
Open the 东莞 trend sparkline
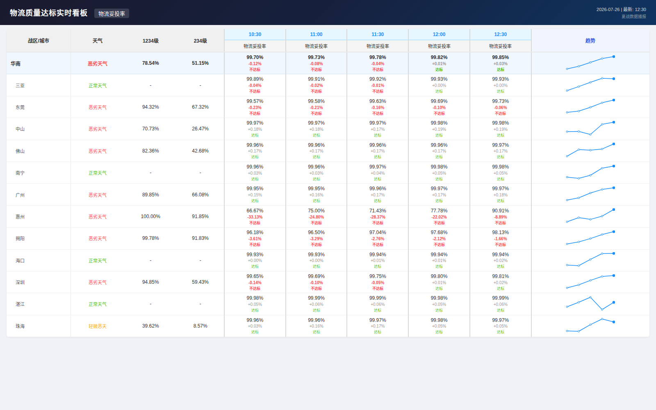[590, 106]
